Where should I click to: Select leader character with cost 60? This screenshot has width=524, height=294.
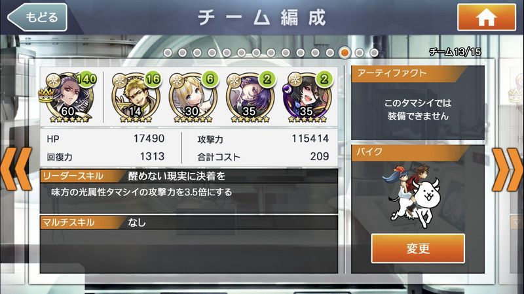pyautogui.click(x=69, y=97)
